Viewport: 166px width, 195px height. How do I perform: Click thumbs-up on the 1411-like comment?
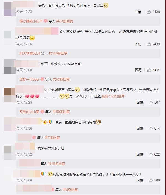[149, 70]
